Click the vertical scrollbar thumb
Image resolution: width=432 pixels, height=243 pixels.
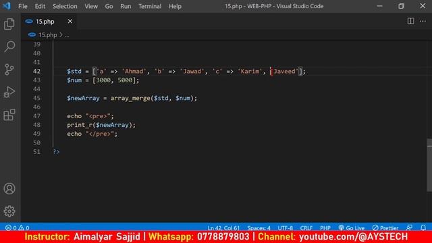point(429,165)
